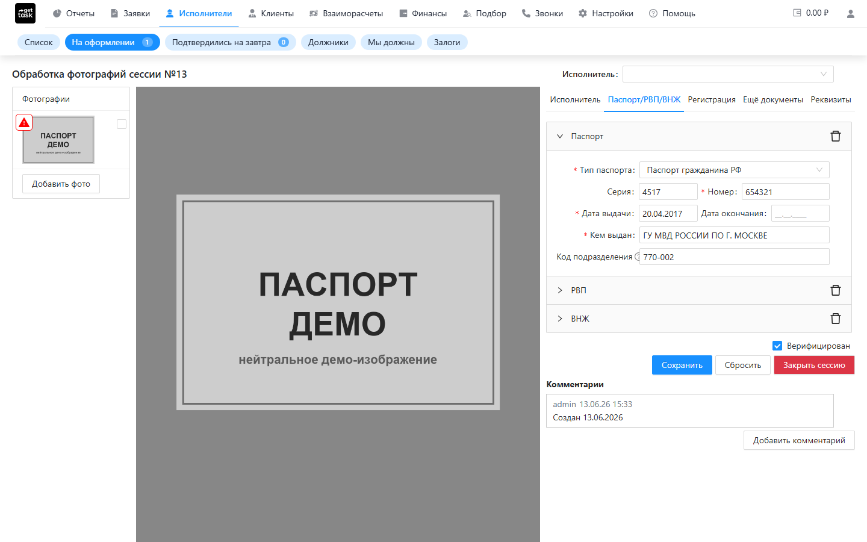The width and height of the screenshot is (867, 542).
Task: Click the Дата выдачи field
Action: [668, 213]
